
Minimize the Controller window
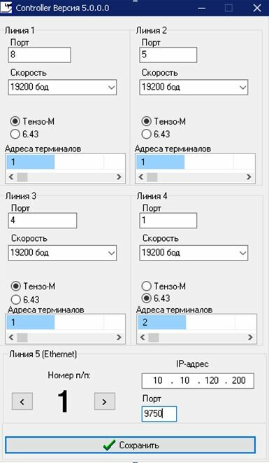point(202,8)
